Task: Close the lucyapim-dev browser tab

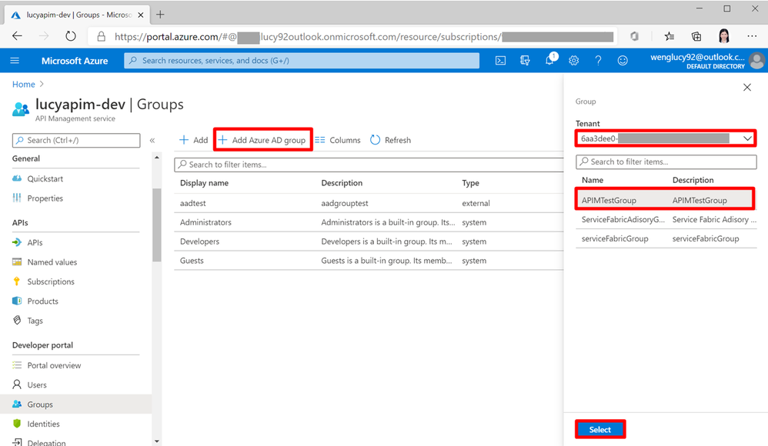Action: [x=141, y=15]
